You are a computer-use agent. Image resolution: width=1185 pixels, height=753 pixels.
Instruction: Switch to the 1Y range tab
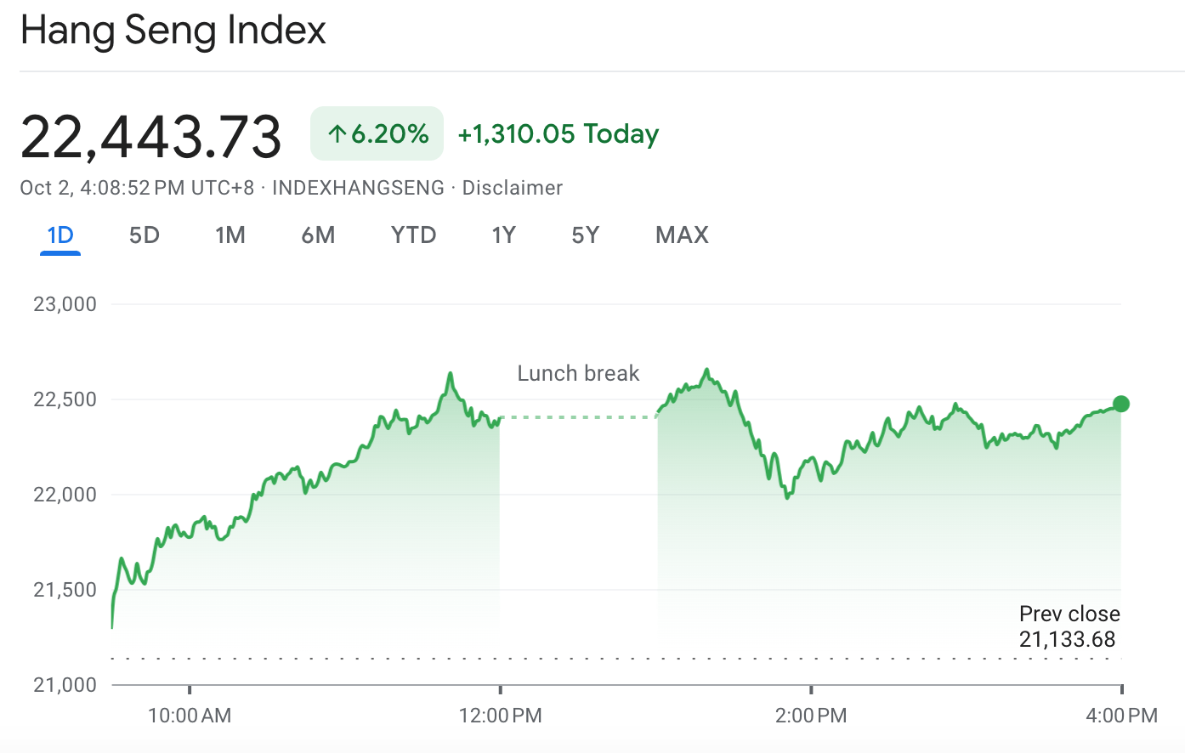point(503,235)
